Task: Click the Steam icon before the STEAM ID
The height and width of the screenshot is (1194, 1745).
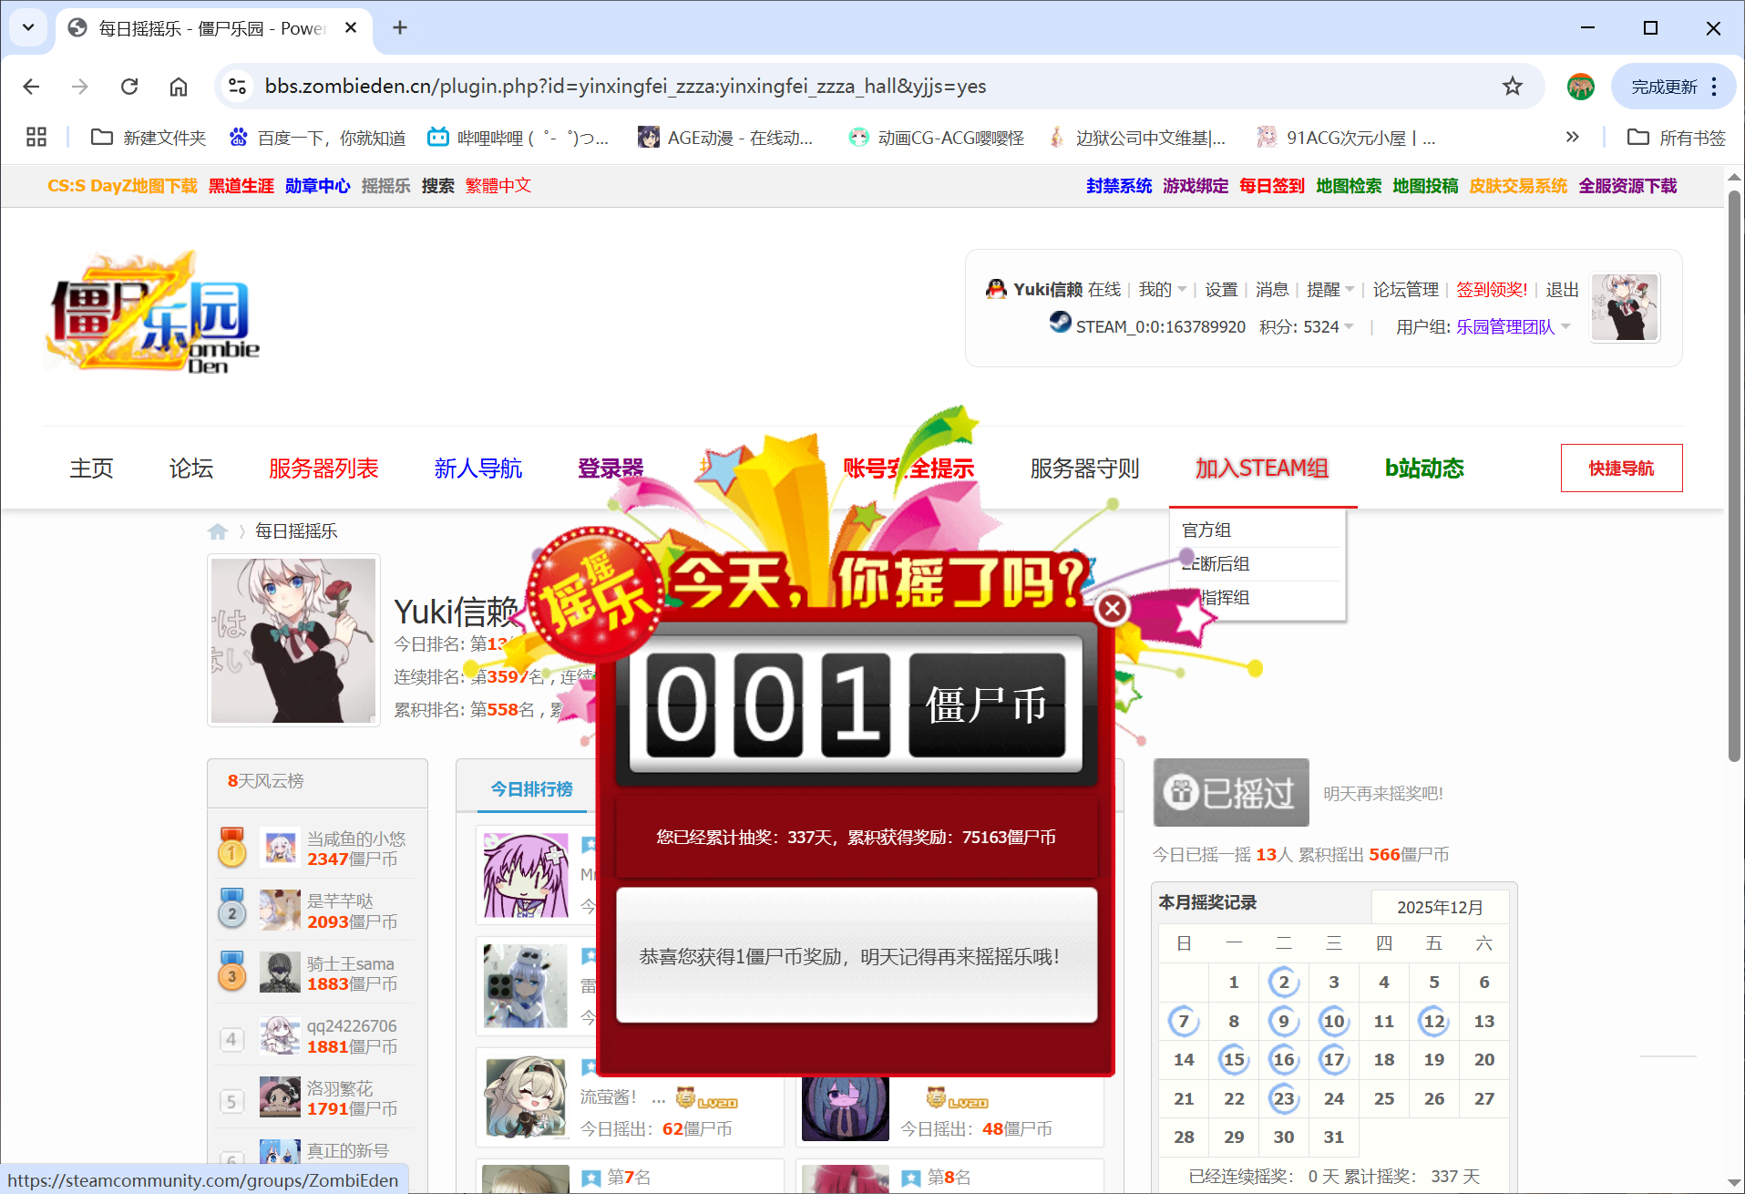Action: 1059,325
